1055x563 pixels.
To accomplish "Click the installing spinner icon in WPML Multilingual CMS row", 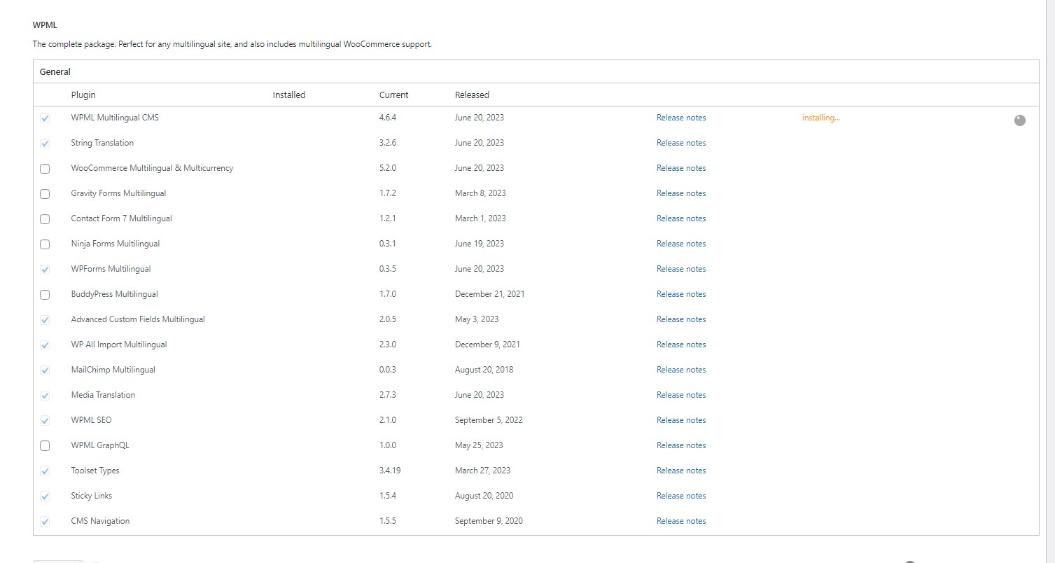I will click(1020, 120).
